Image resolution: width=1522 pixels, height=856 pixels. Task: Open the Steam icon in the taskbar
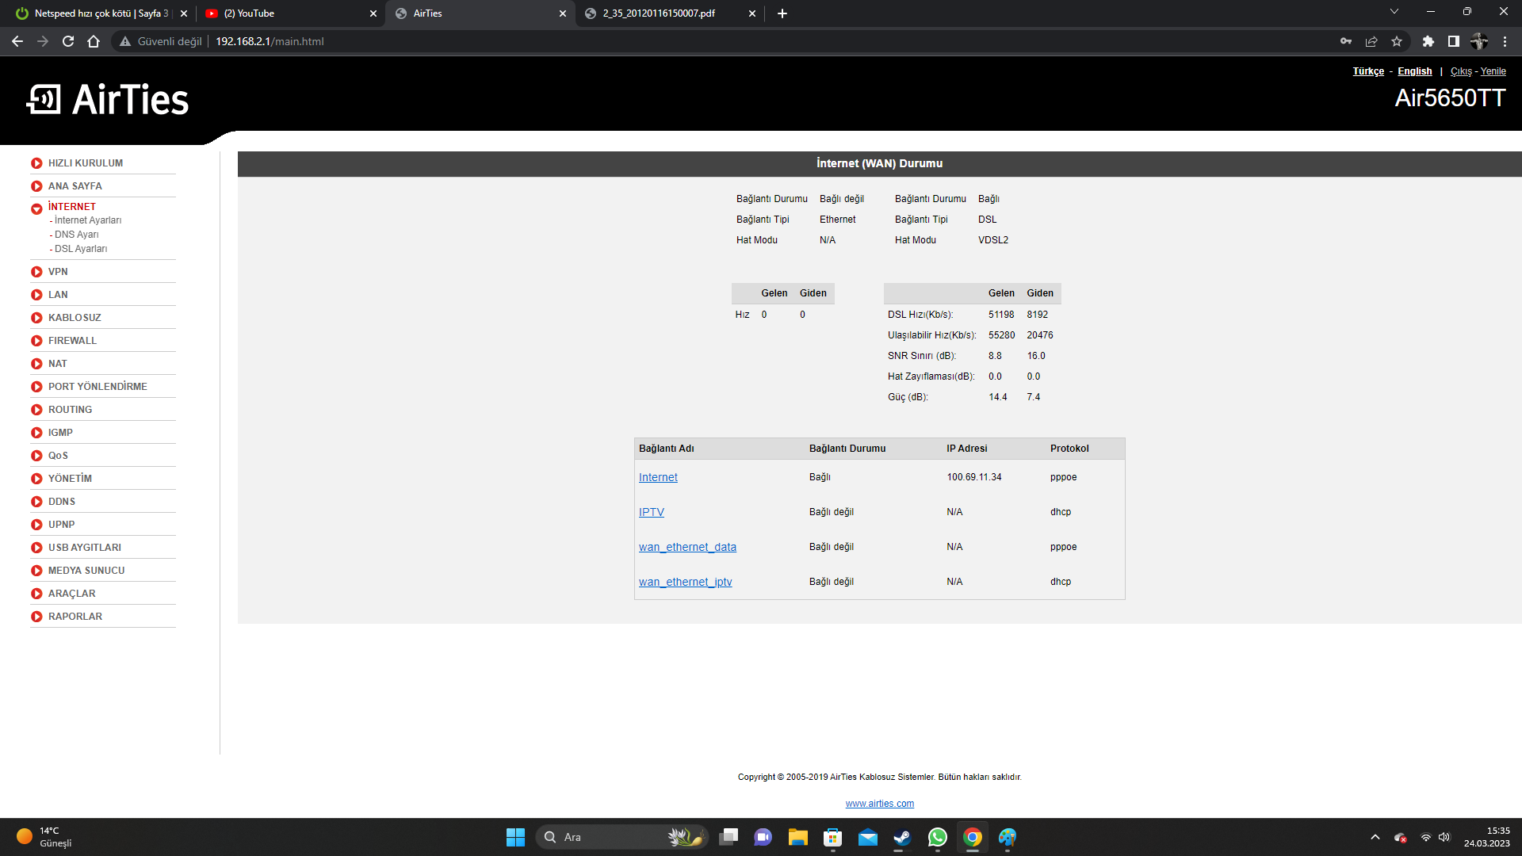coord(902,837)
